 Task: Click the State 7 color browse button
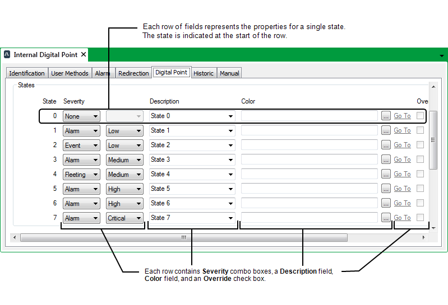(386, 218)
